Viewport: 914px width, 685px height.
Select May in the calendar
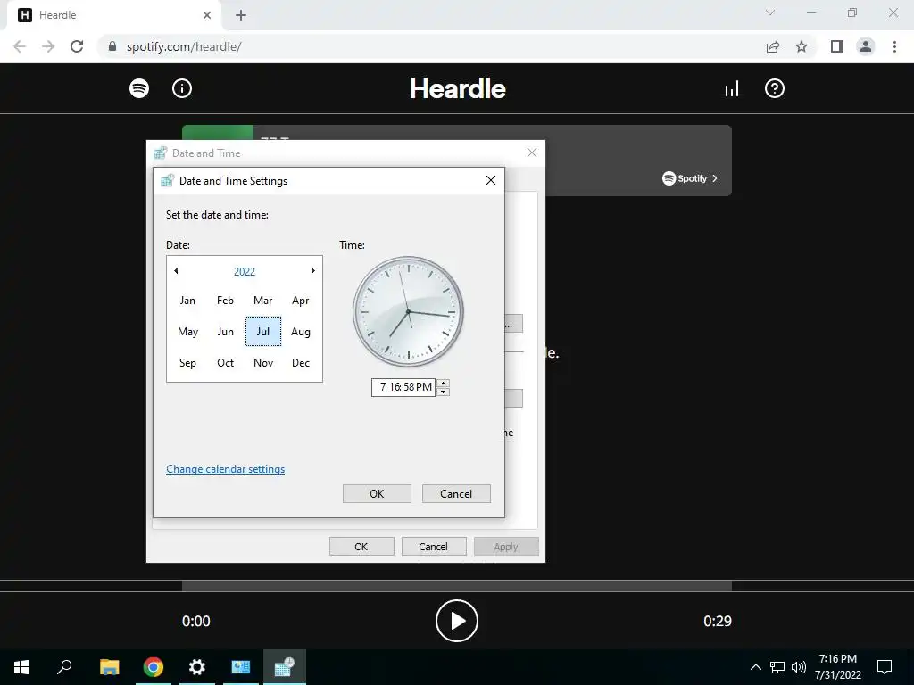tap(187, 332)
